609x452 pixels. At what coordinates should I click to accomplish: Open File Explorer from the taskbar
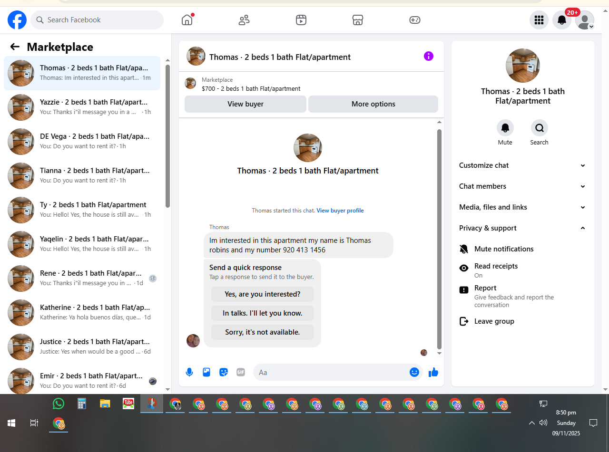(x=105, y=404)
